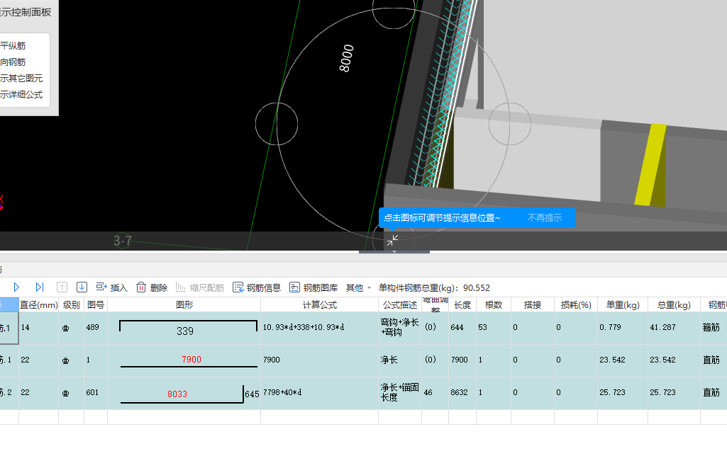
Task: Click the shrink arrows tooltip position icon
Action: pos(393,240)
